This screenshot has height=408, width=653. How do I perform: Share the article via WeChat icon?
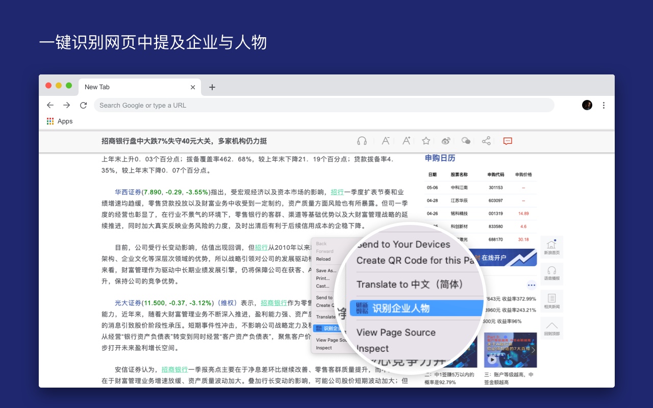pyautogui.click(x=466, y=141)
